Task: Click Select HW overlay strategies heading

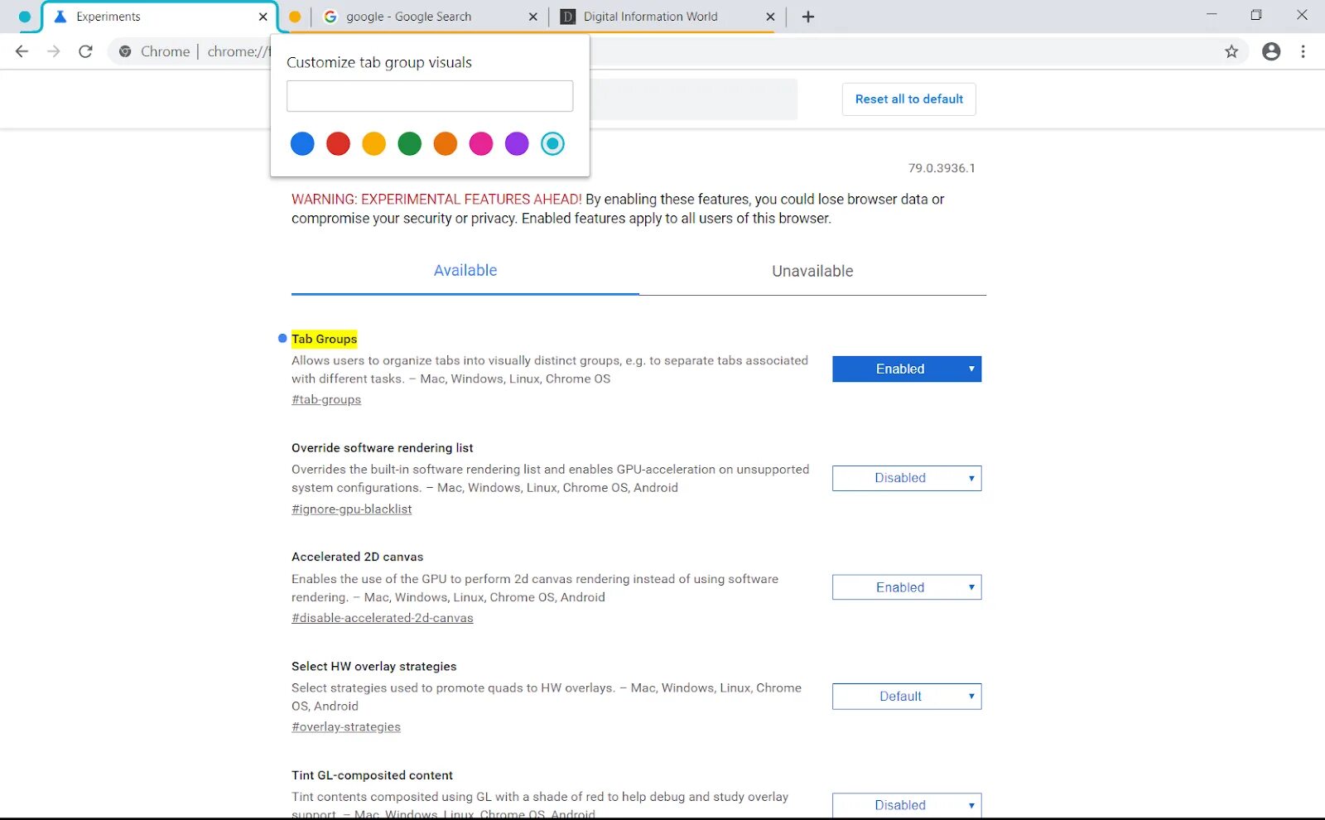Action: pyautogui.click(x=373, y=667)
